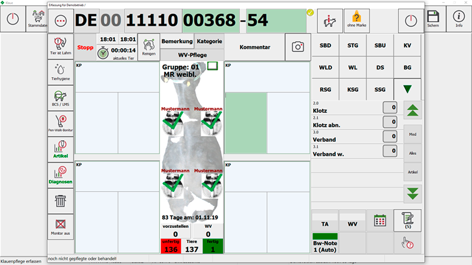Toggle the checkbox next to Gruppe: 01
This screenshot has width=472, height=265.
(212, 66)
